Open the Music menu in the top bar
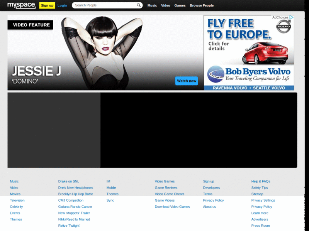309x231 pixels. [152, 5]
